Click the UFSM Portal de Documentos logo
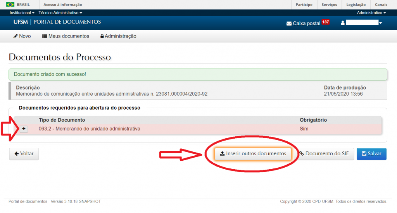397x213 pixels. 57,22
